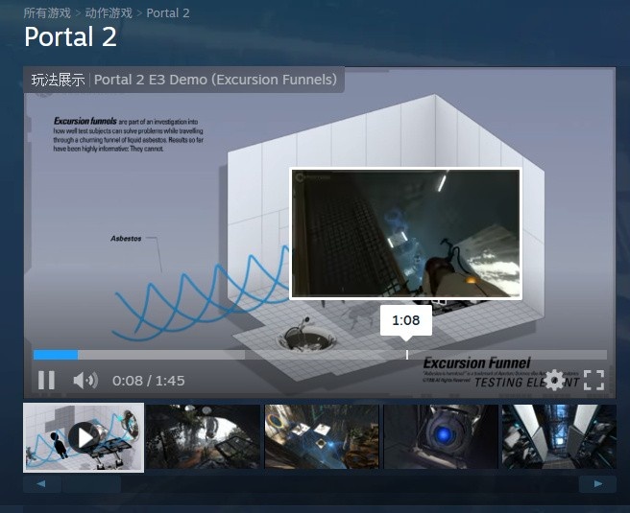Select the overgrown test chamber screenshot thumbnail
Viewport: 630px width, 513px height.
pyautogui.click(x=203, y=436)
